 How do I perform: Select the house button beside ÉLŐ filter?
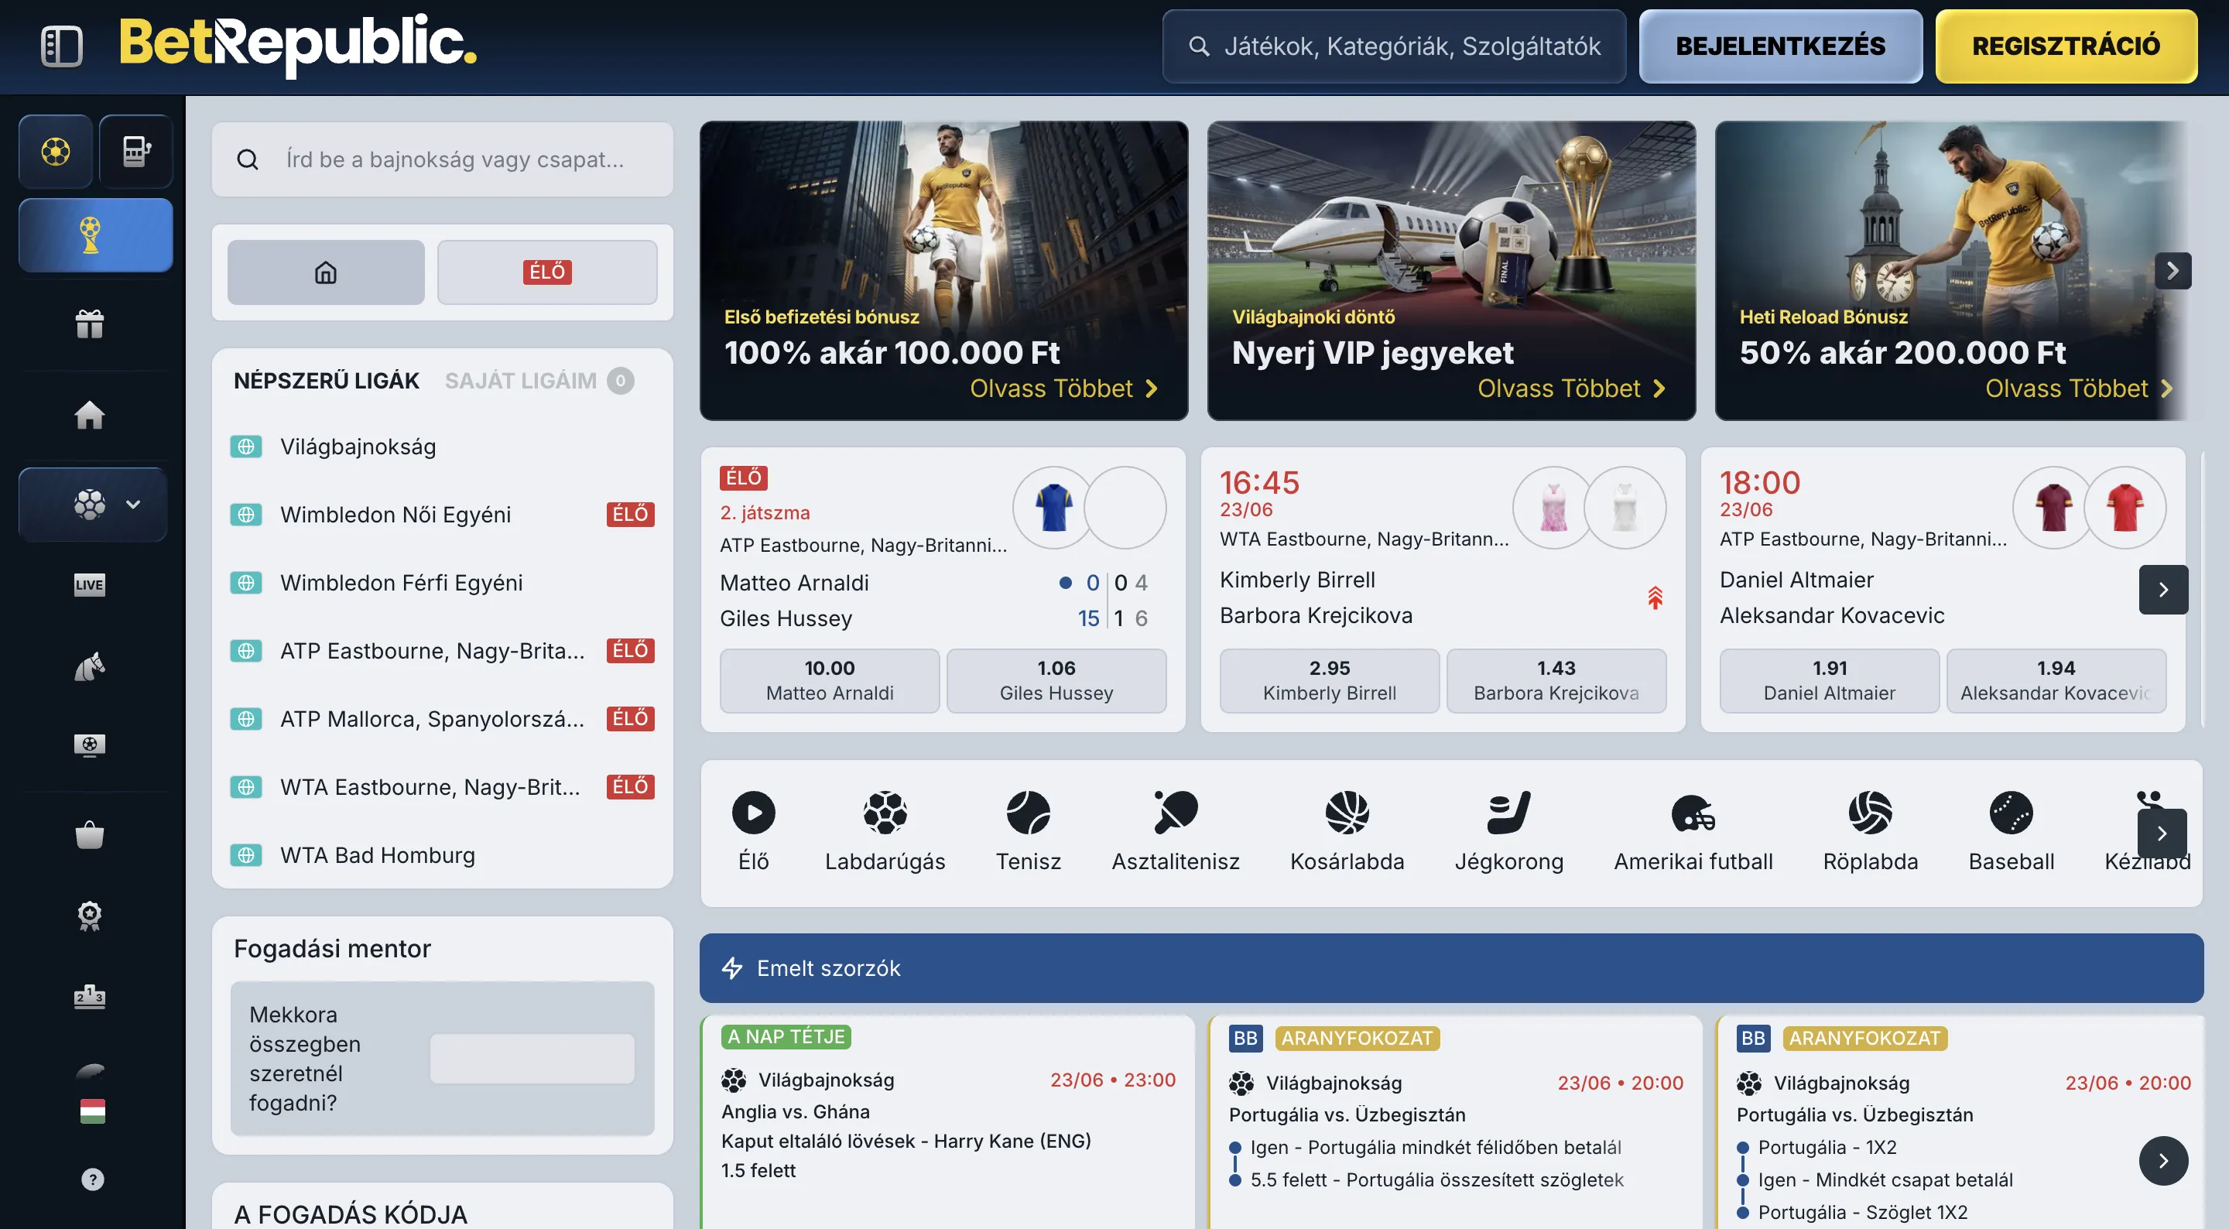[x=325, y=272]
